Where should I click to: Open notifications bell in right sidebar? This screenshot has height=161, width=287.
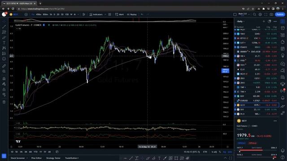[x=283, y=98]
